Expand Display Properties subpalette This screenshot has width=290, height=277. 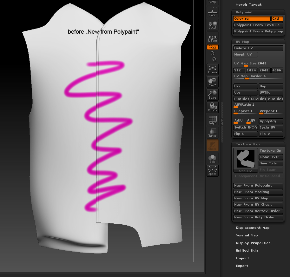pyautogui.click(x=253, y=243)
